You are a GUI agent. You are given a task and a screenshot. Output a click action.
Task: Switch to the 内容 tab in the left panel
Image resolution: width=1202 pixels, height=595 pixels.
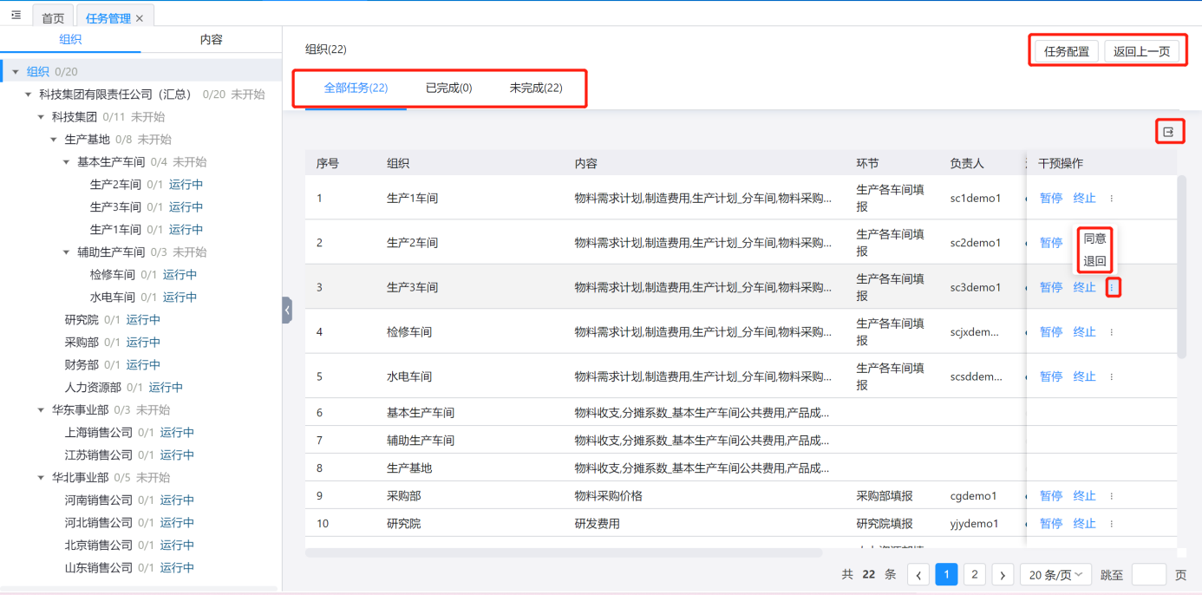coord(211,40)
